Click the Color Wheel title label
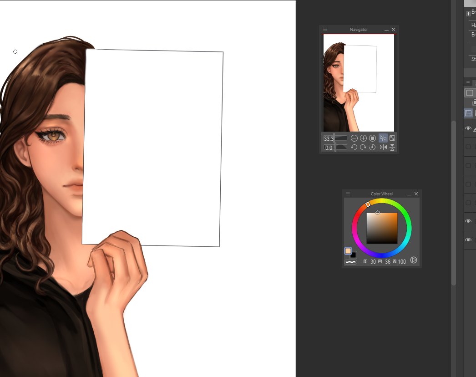This screenshot has height=377, width=476. (382, 194)
